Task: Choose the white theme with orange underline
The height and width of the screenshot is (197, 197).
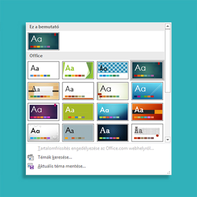Action: [78, 91]
